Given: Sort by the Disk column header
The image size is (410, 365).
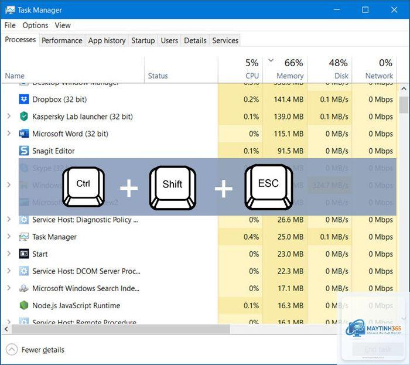Looking at the screenshot, I should [330, 70].
